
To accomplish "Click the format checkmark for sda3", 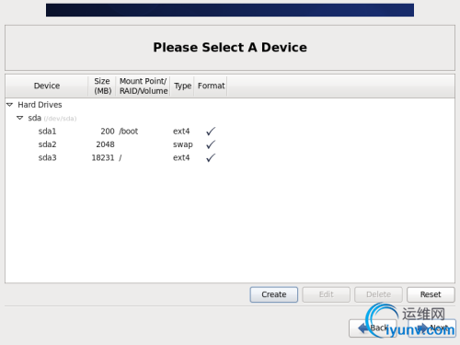I will tap(211, 157).
